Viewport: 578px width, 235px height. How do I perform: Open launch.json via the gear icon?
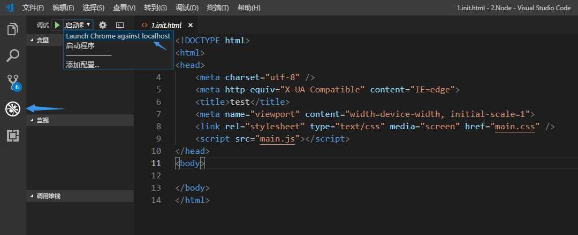103,25
